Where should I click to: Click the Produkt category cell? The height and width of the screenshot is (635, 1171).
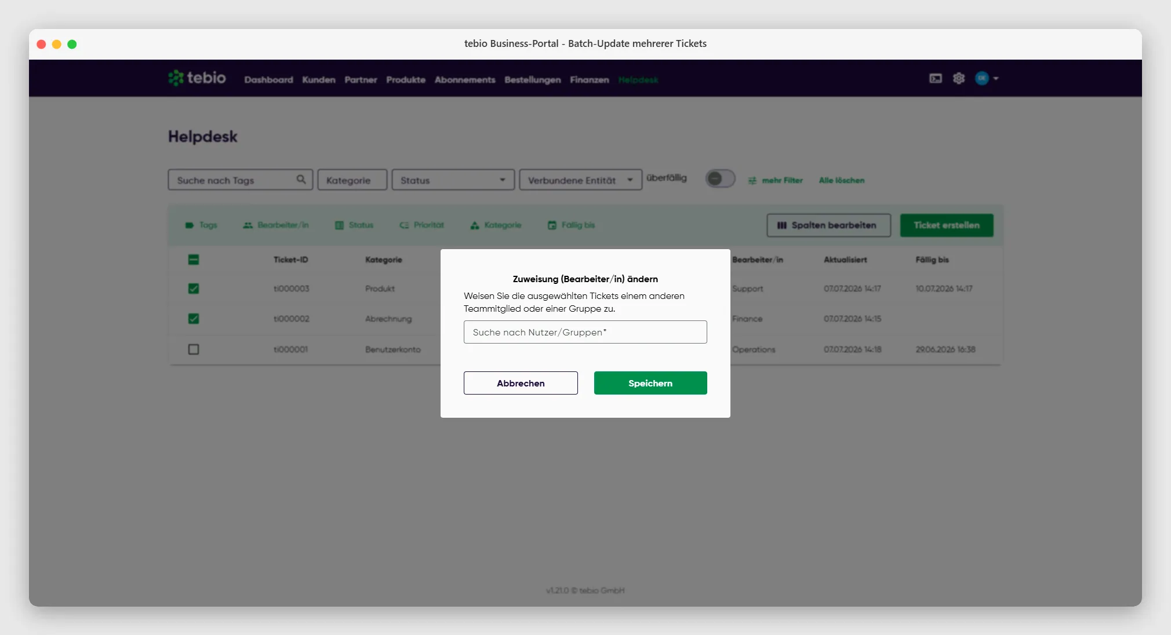click(x=380, y=289)
